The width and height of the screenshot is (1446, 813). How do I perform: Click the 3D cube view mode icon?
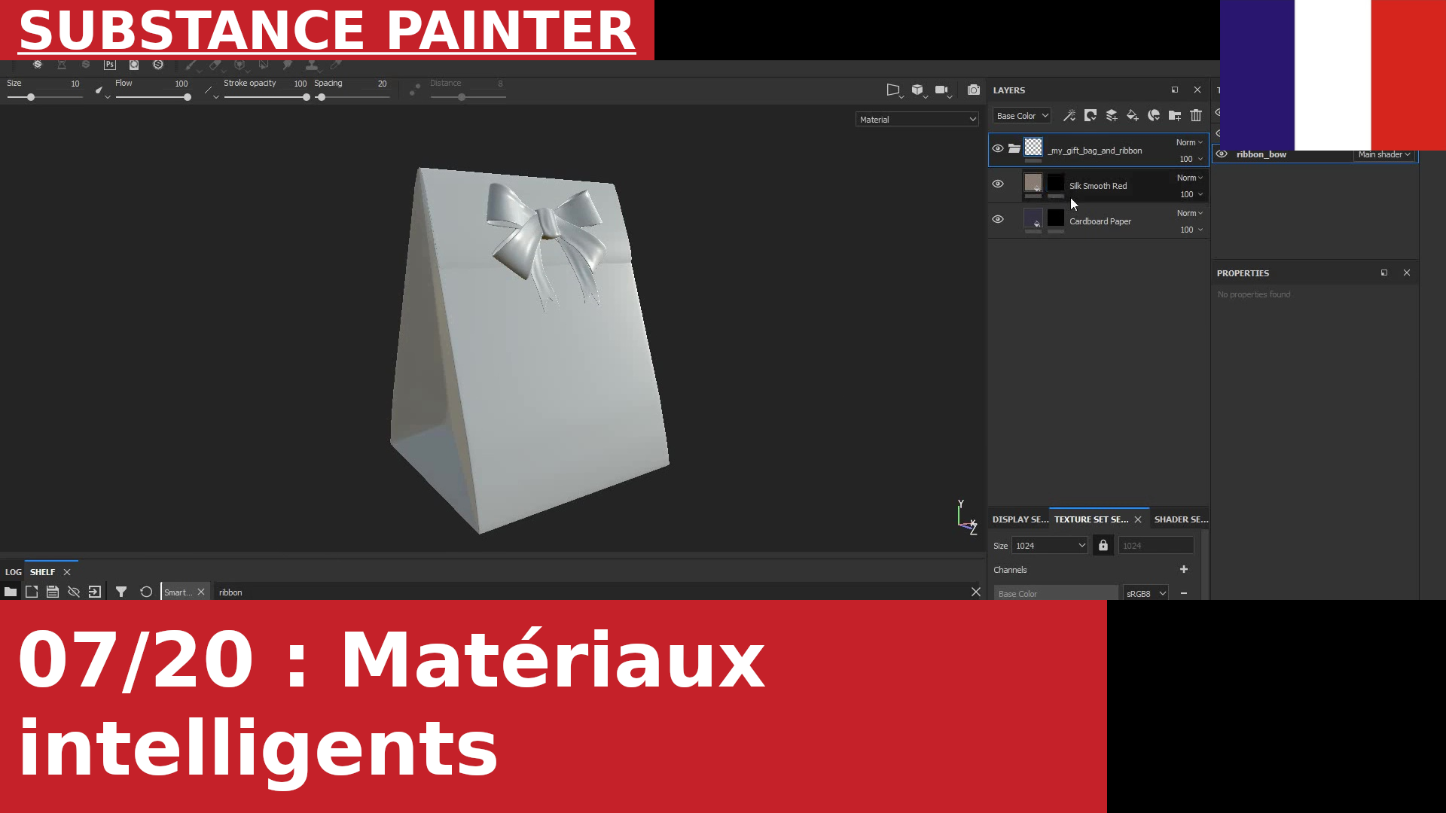pyautogui.click(x=917, y=90)
